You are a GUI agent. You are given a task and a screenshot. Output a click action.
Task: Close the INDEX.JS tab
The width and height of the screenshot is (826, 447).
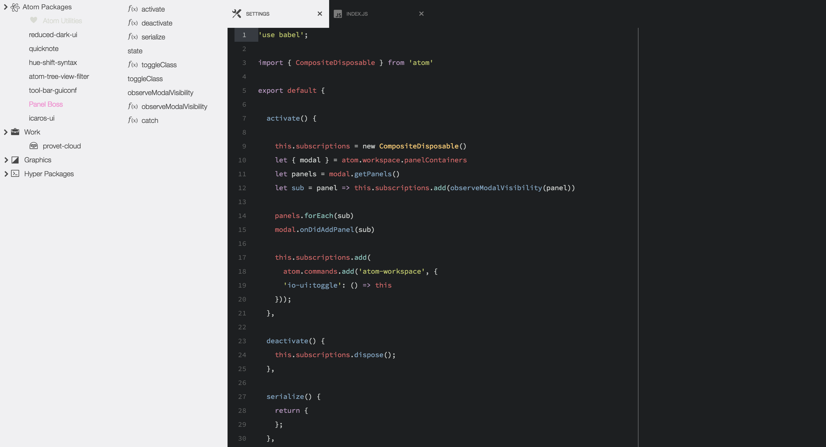pyautogui.click(x=421, y=14)
